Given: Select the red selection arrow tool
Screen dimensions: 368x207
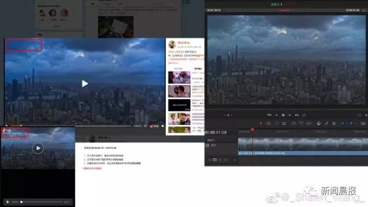Looking at the screenshot, I should [261, 124].
